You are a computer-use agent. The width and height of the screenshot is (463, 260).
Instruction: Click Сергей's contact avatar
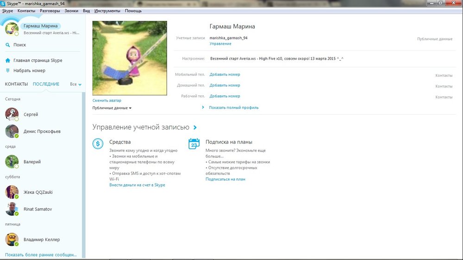tap(12, 114)
